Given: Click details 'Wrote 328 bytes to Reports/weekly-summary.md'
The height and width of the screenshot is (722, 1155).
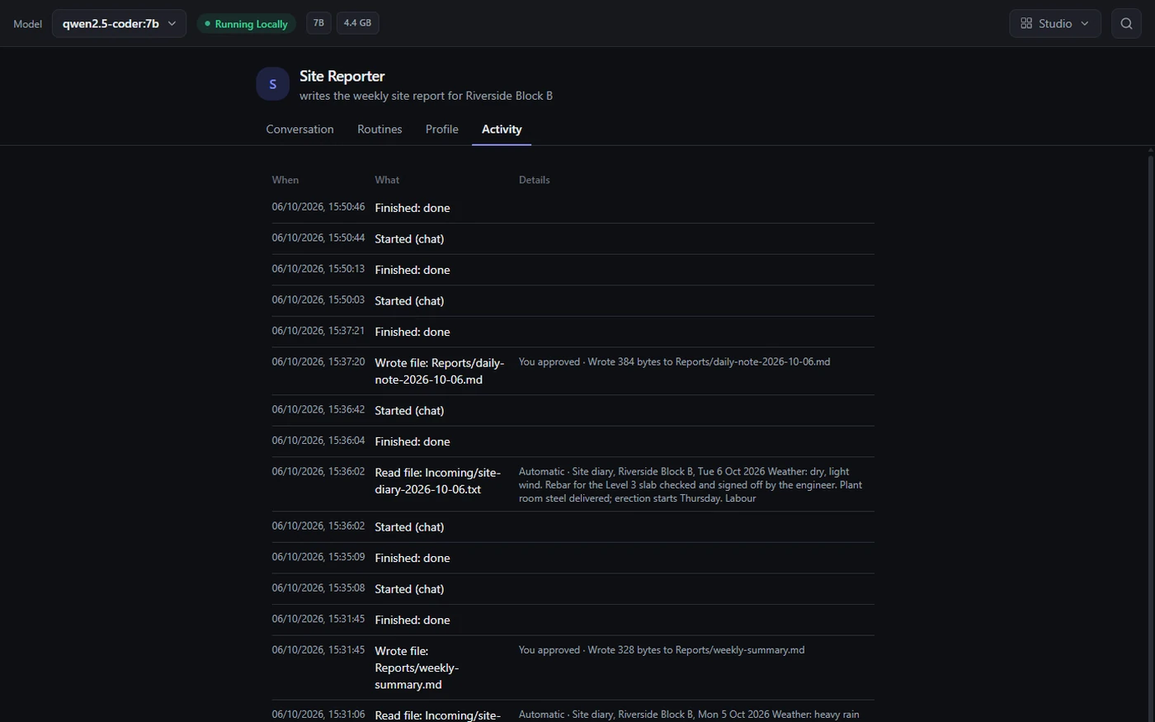Looking at the screenshot, I should [662, 650].
